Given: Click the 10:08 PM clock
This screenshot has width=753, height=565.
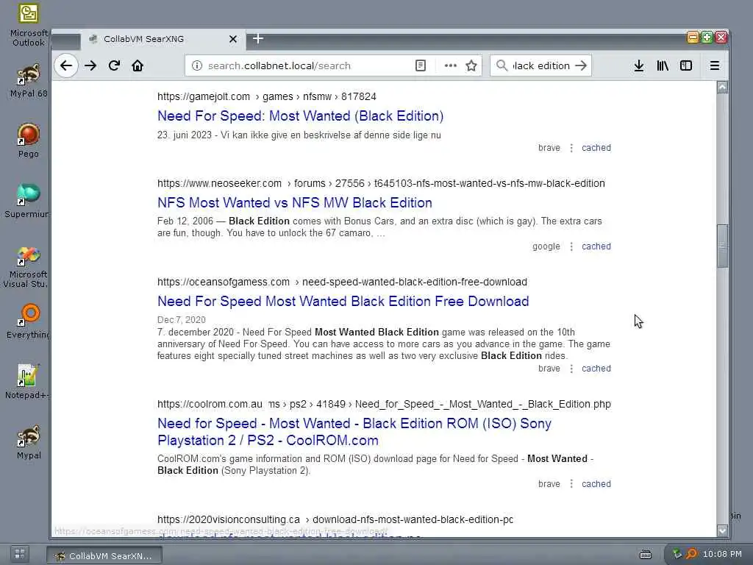Looking at the screenshot, I should pyautogui.click(x=722, y=555).
